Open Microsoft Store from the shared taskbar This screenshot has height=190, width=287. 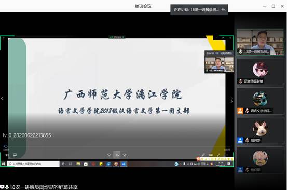click(86, 164)
